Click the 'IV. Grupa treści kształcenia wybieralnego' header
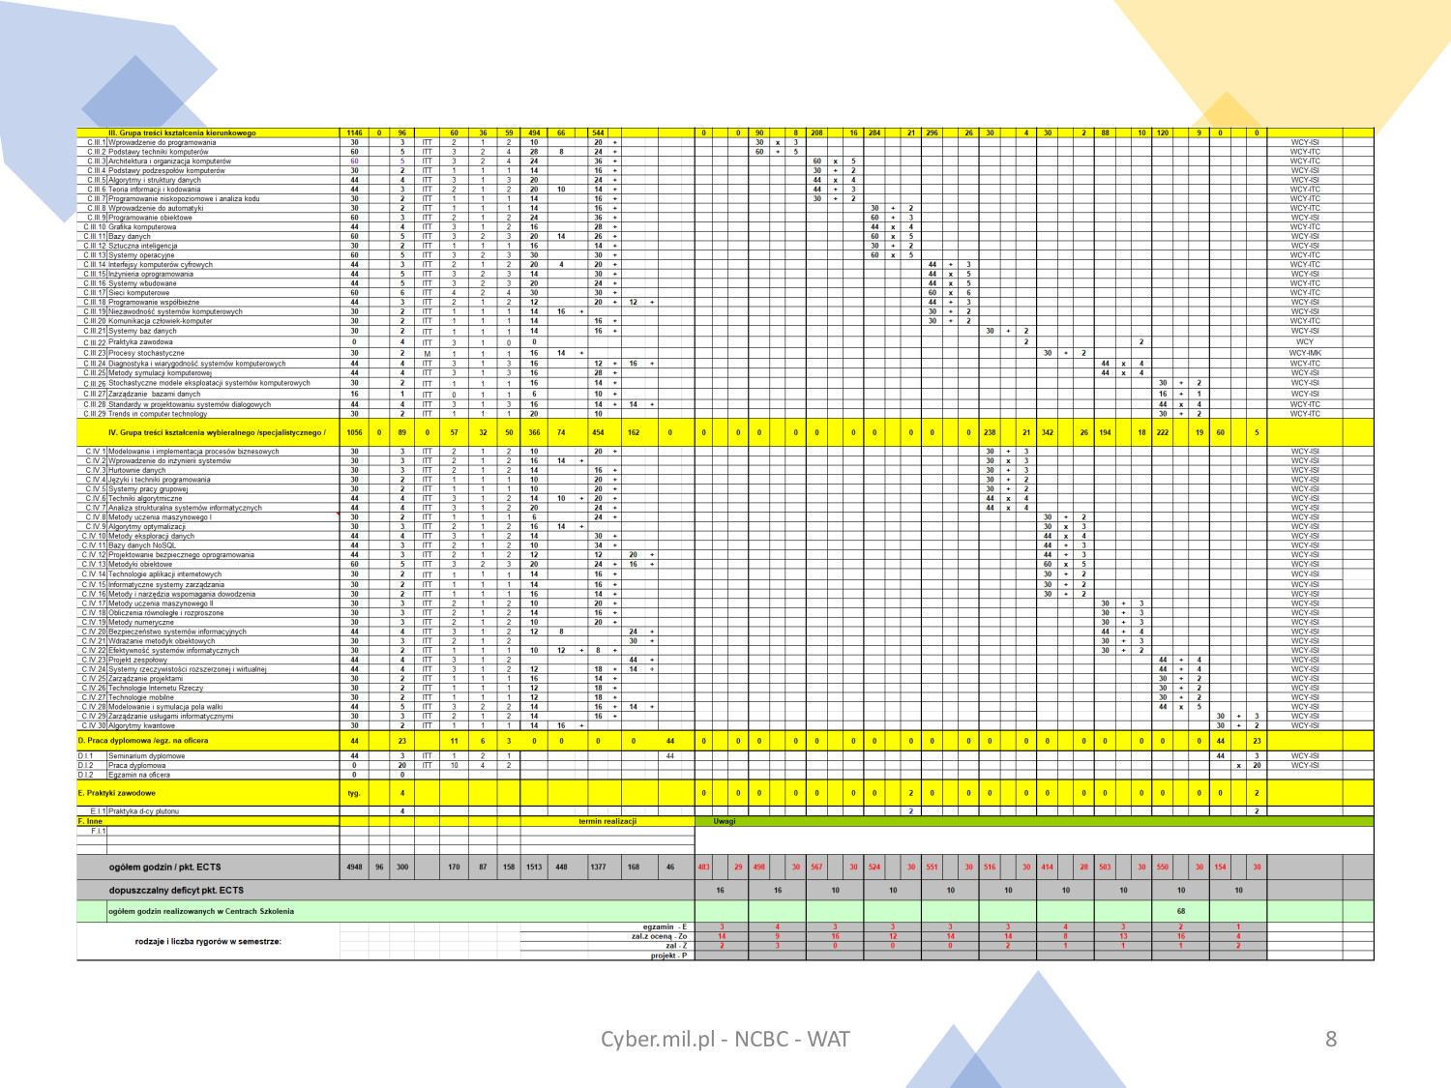This screenshot has height=1088, width=1451. point(217,432)
